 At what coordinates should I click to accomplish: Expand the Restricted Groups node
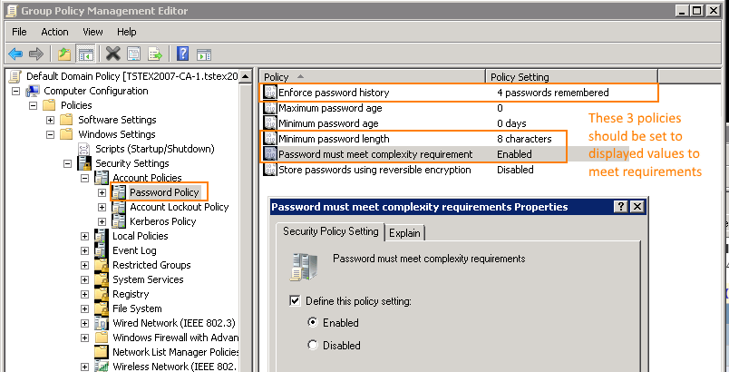[x=84, y=265]
